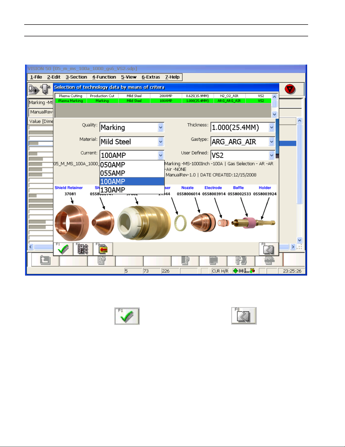Click the 0558006014 nozzle part number
This screenshot has width=345, height=447.
pos(188,194)
